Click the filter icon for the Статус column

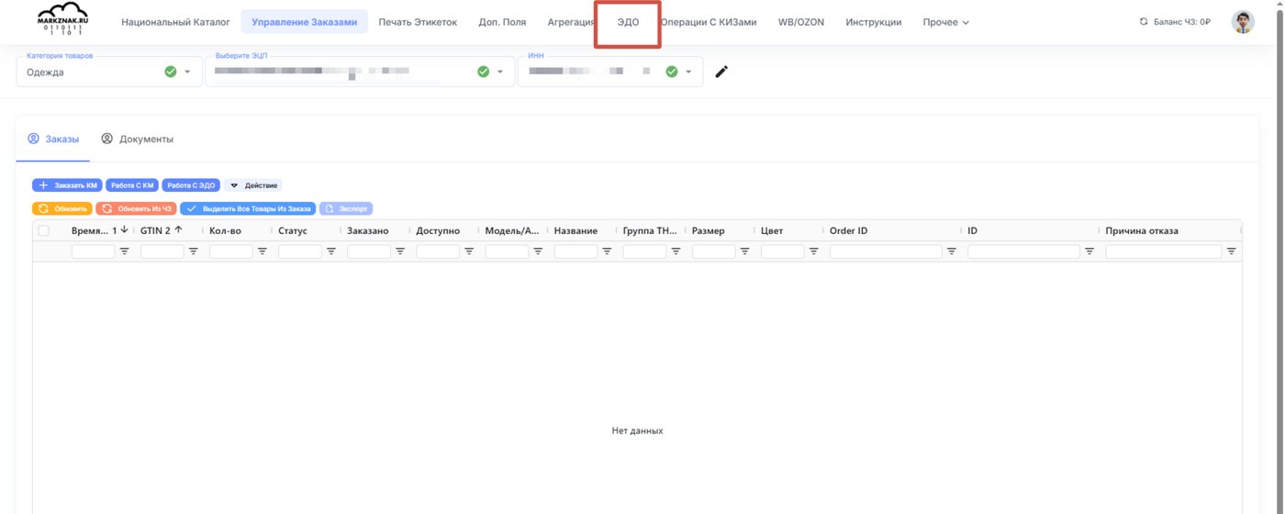click(x=331, y=251)
